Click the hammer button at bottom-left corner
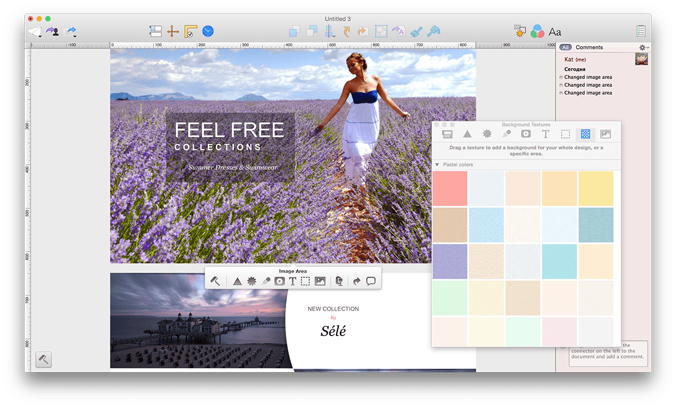Image resolution: width=676 pixels, height=407 pixels. (43, 360)
